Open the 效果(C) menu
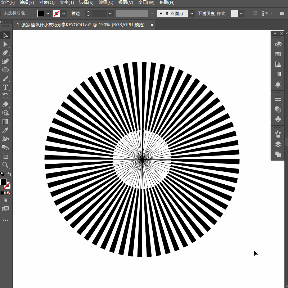 tap(106, 3)
